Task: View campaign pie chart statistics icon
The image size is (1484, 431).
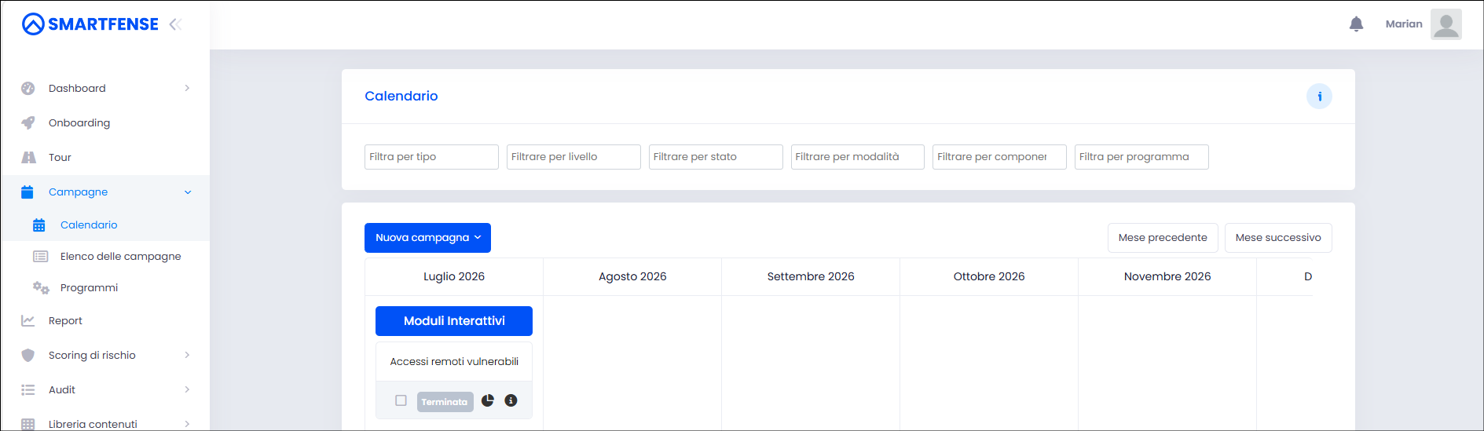Action: (488, 400)
